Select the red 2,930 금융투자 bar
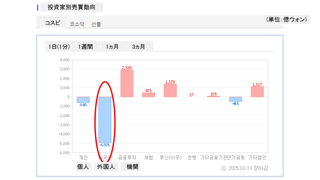The image size is (320, 180). 127,83
